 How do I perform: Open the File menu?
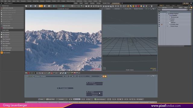pyautogui.click(x=2, y=1)
